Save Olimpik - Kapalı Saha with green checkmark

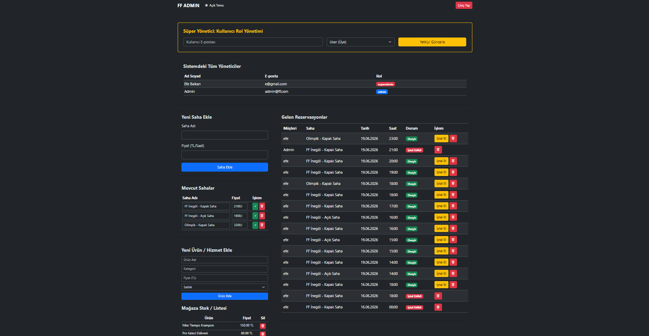pos(255,225)
